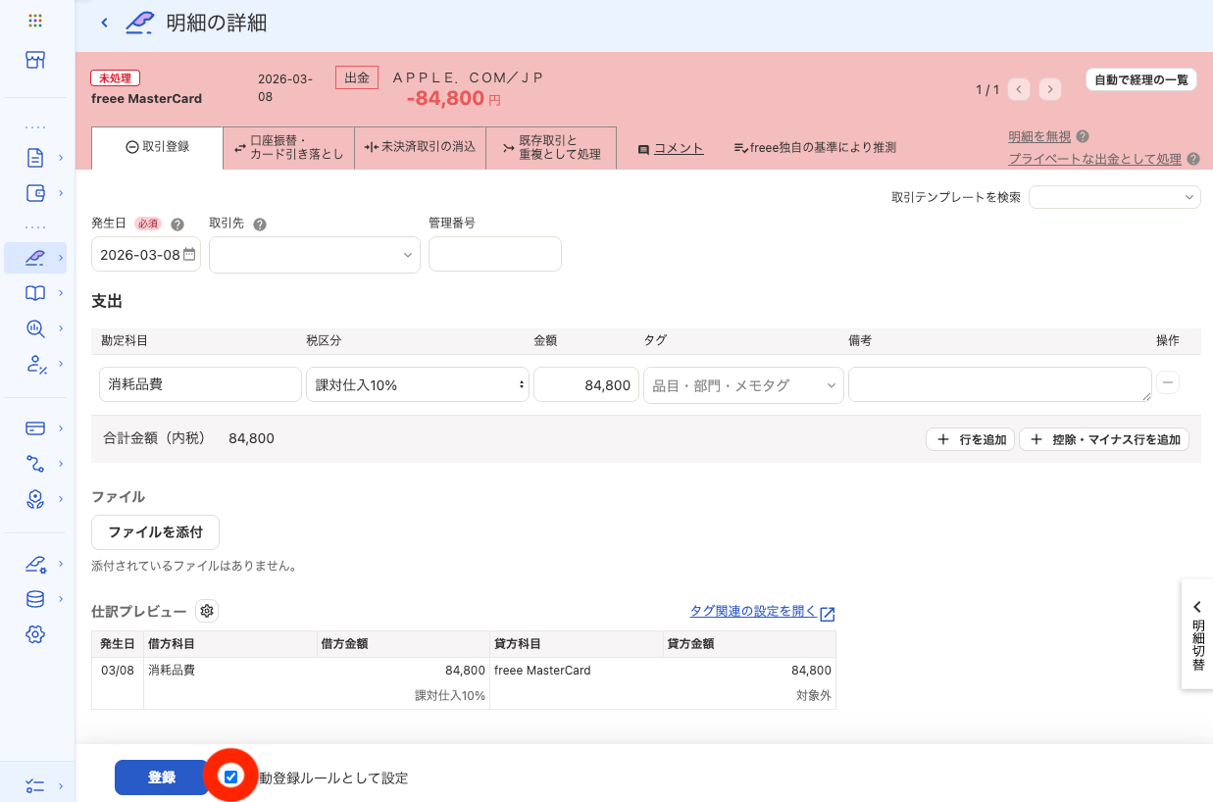This screenshot has height=802, width=1213.
Task: Open the credit card icon in sidebar
Action: (35, 428)
